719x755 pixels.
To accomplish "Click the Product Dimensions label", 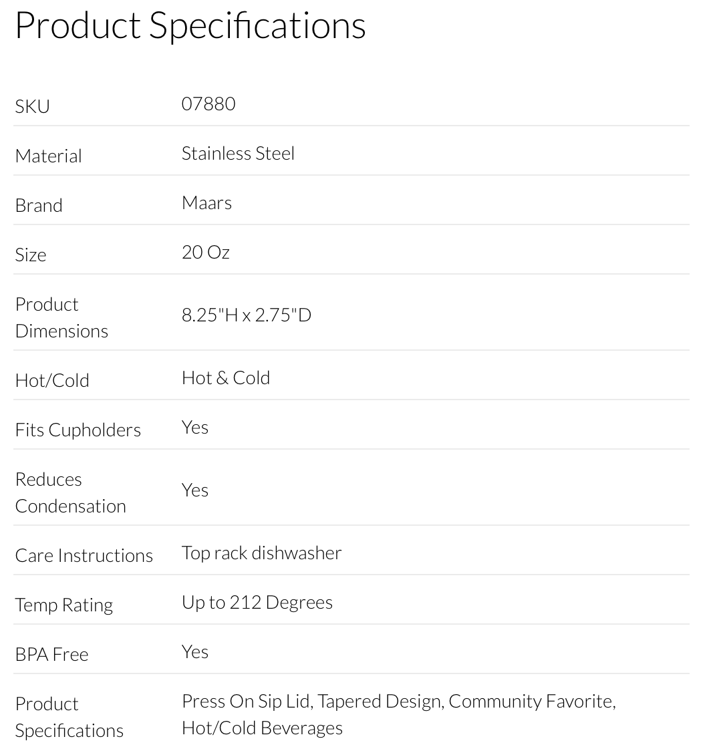I will [61, 317].
